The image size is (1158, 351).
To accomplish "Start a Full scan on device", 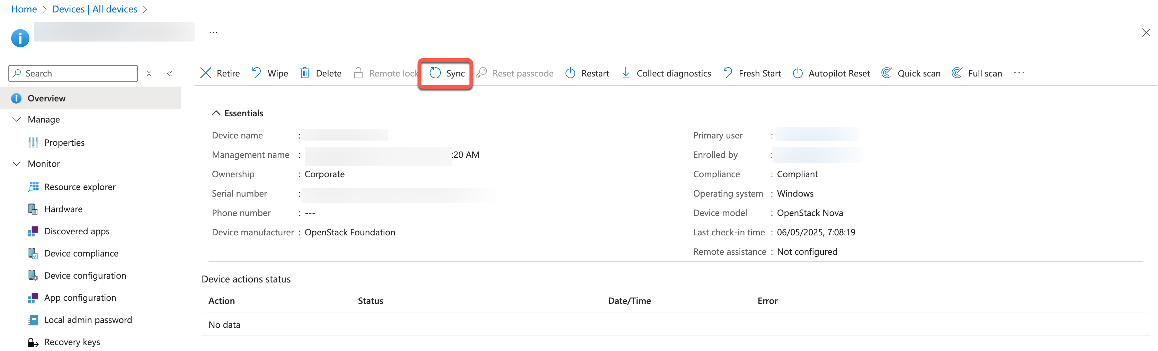I will [x=977, y=73].
